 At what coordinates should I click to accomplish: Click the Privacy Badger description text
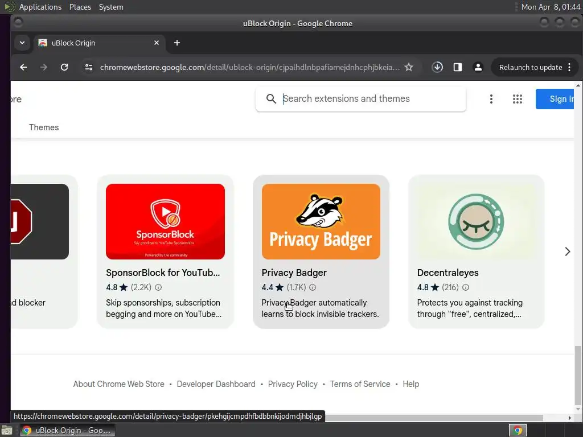[320, 308]
